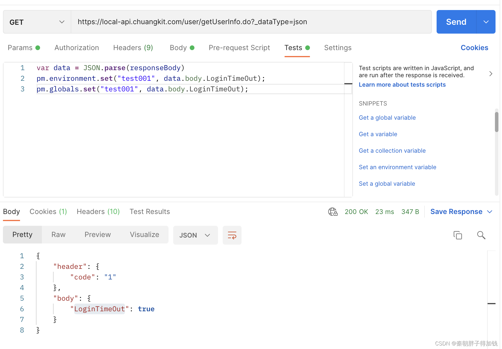This screenshot has width=502, height=349.
Task: Expand the Save Response menu
Action: [x=490, y=212]
